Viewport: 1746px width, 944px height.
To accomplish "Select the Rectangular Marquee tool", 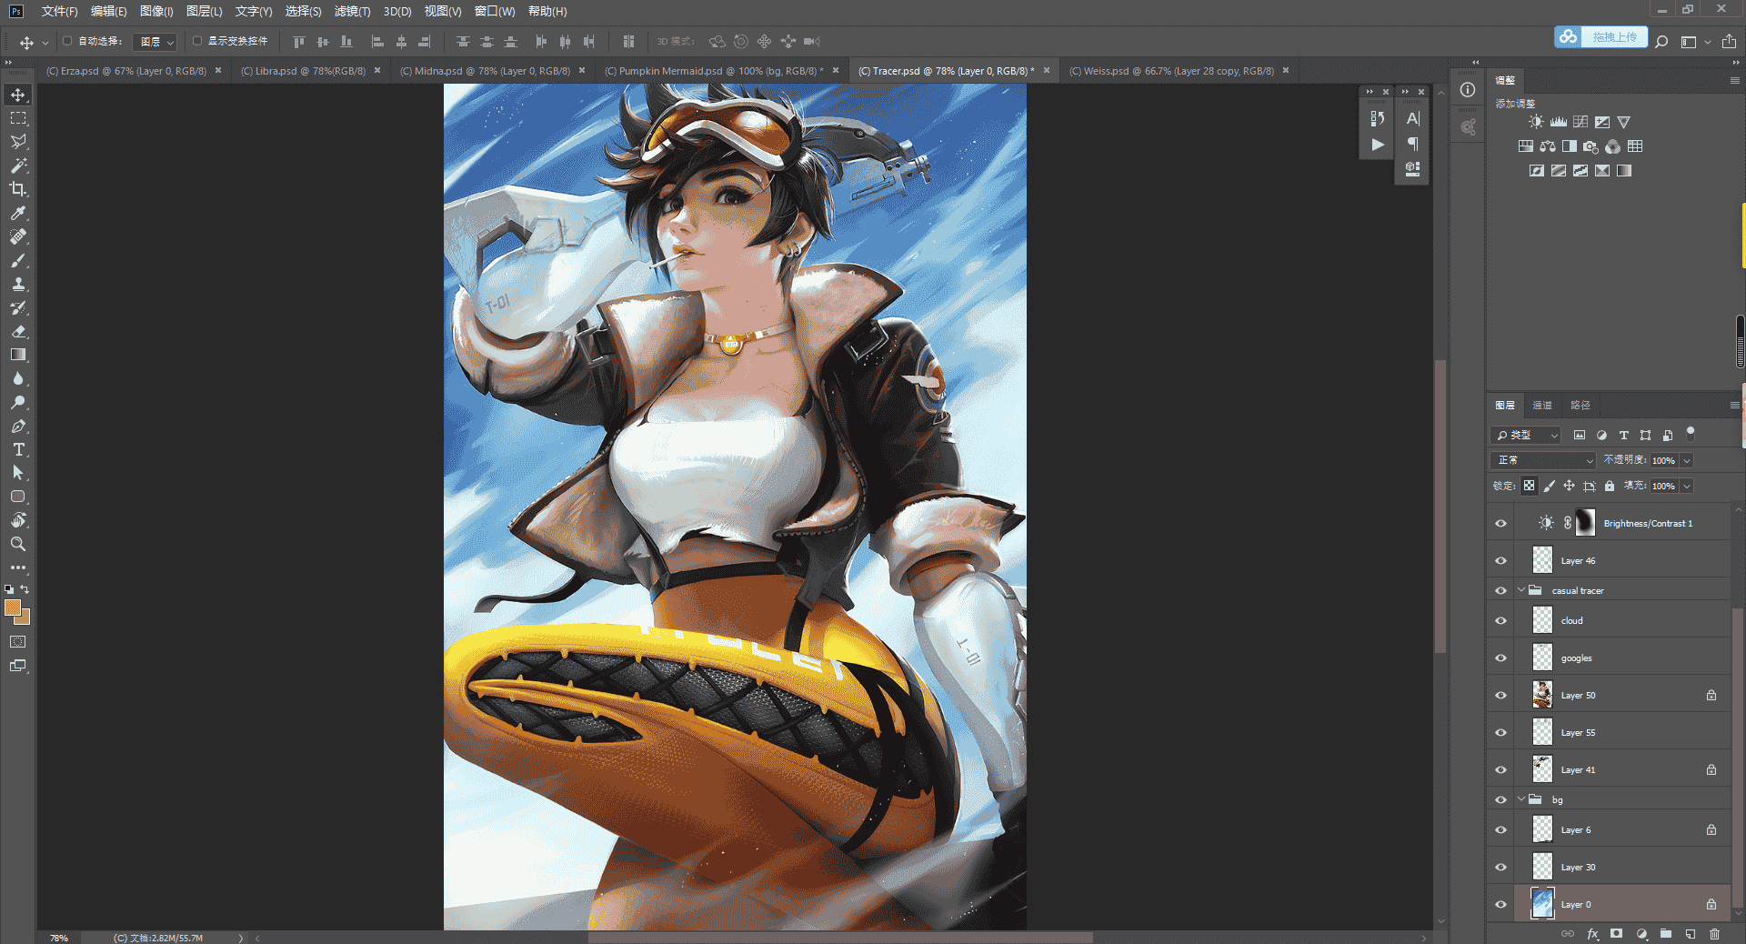I will 18,118.
